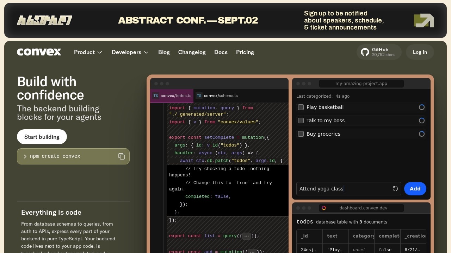Screen dimensions: 451x253
Task: Click Last categorized: 4s ago text
Action: pos(323,96)
